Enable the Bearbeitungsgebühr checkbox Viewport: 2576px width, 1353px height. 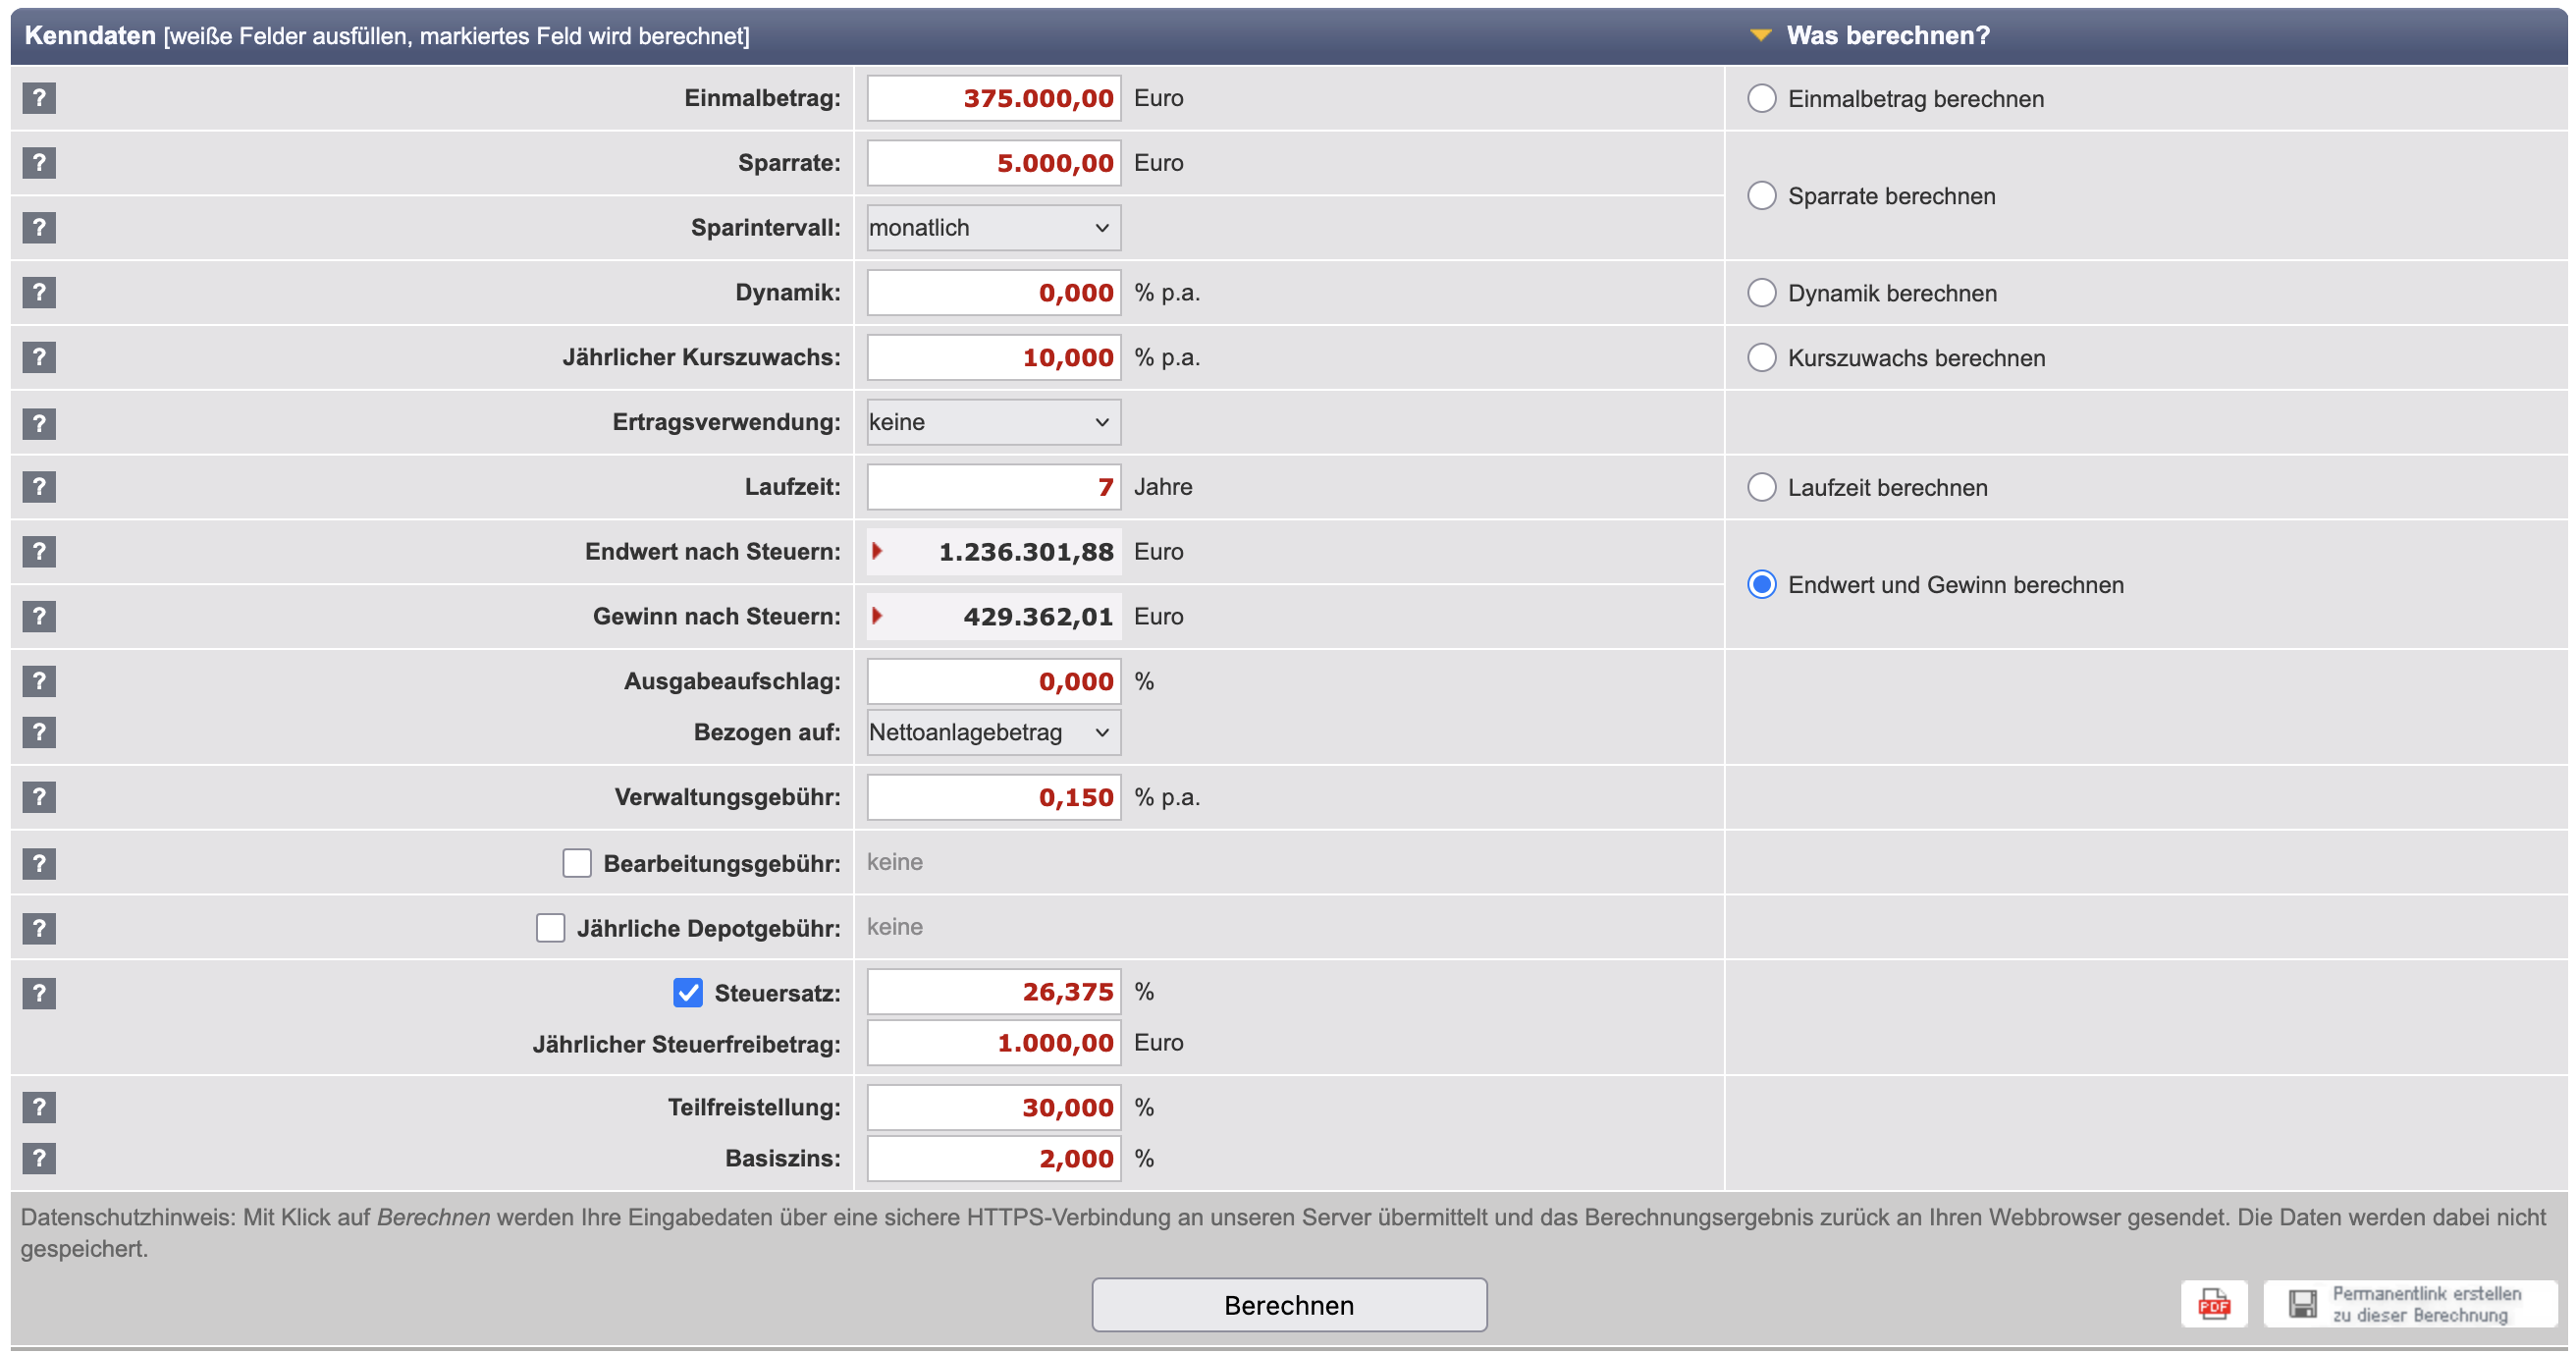pos(577,863)
